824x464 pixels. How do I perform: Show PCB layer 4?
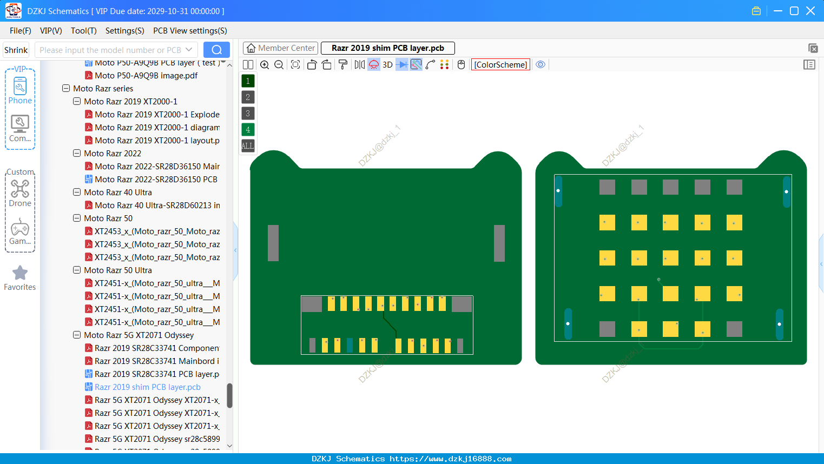(248, 130)
